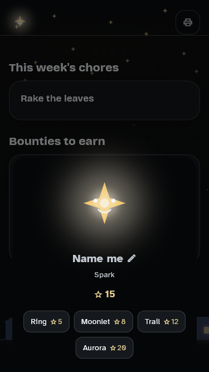Select the Ring bounty costing 5 stars
209x372 pixels.
pyautogui.click(x=46, y=321)
